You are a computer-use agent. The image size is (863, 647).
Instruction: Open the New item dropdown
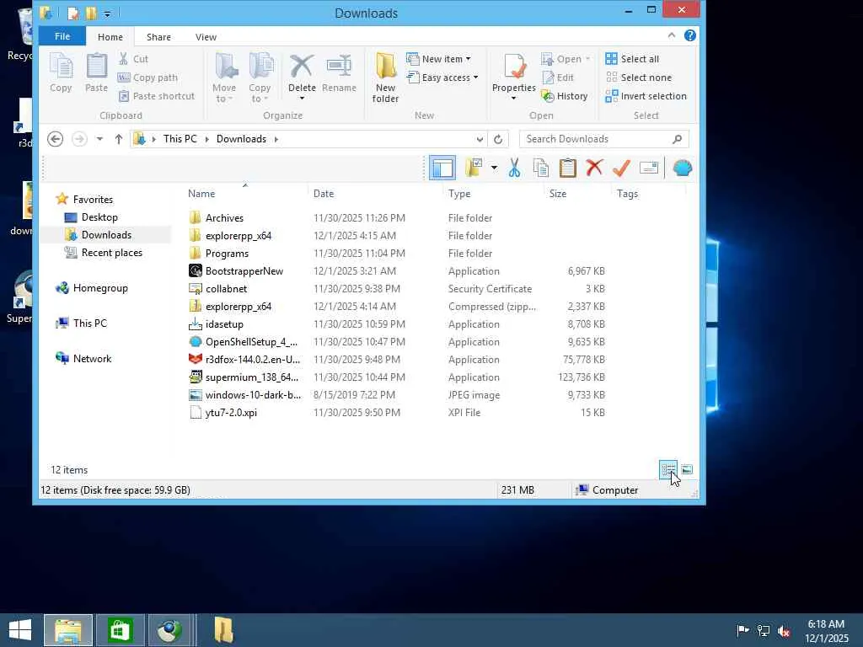(x=438, y=59)
